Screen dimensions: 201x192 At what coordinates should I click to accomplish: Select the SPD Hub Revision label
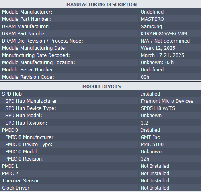(26, 123)
